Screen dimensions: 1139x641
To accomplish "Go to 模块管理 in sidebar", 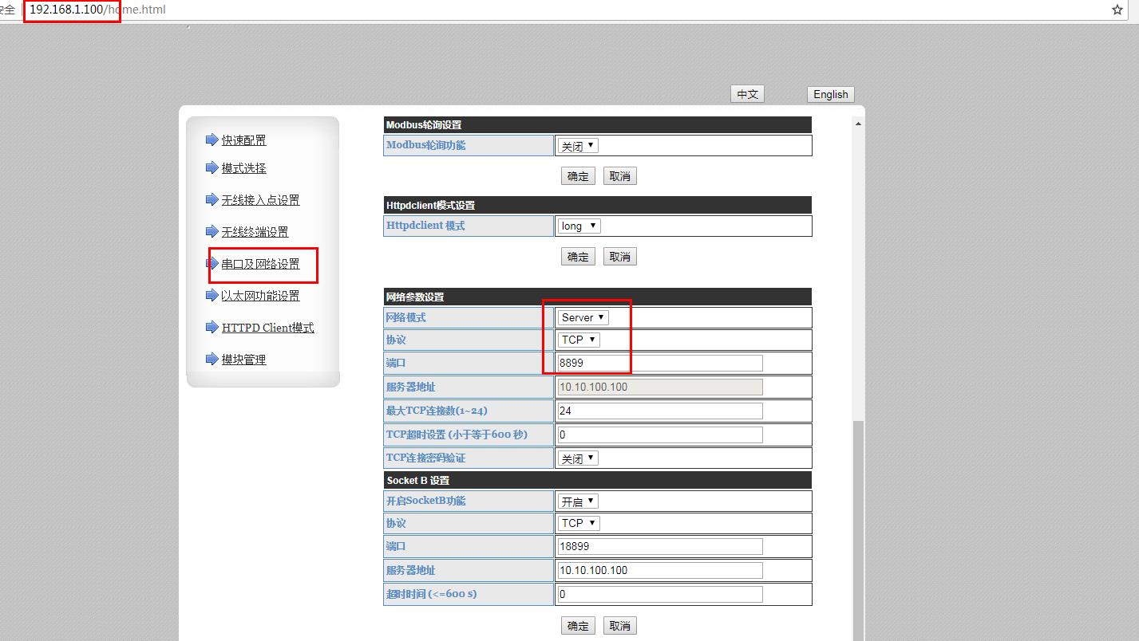I will [x=243, y=360].
